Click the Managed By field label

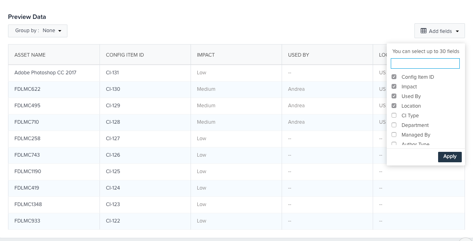point(416,135)
